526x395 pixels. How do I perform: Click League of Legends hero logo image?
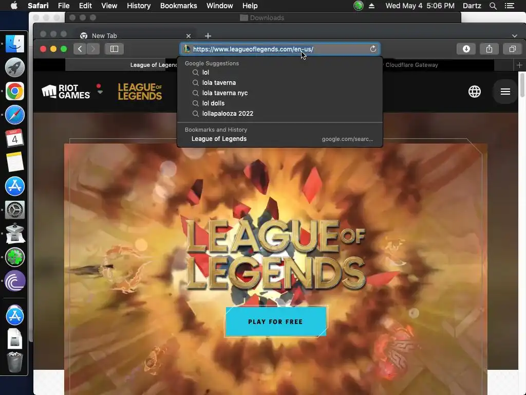(276, 254)
